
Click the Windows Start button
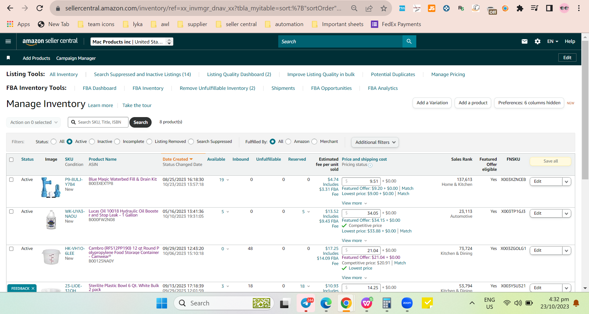[162, 303]
